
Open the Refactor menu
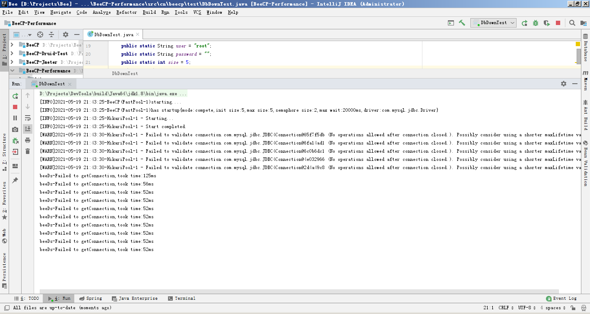(127, 12)
